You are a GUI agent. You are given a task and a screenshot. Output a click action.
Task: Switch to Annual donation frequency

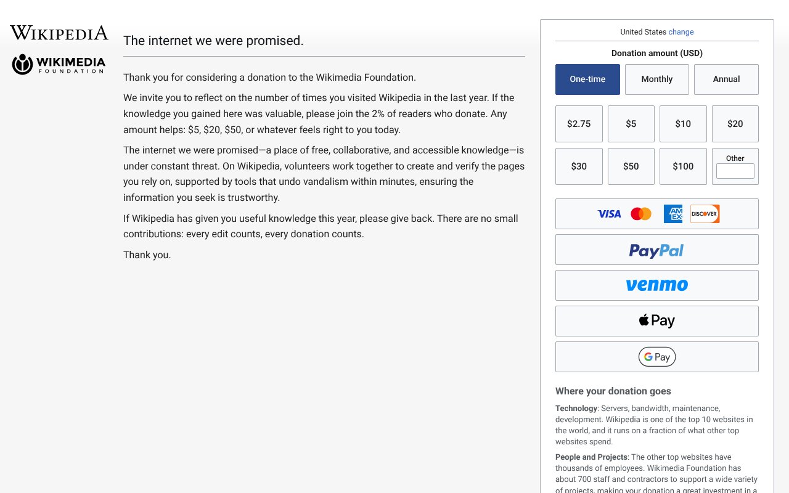(726, 79)
